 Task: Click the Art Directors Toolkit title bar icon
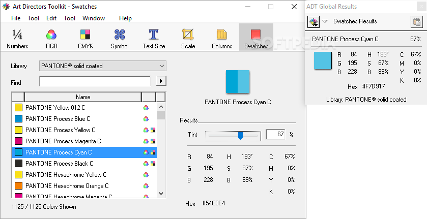(6, 7)
